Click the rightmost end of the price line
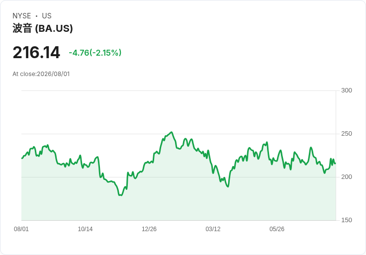 pyautogui.click(x=336, y=164)
